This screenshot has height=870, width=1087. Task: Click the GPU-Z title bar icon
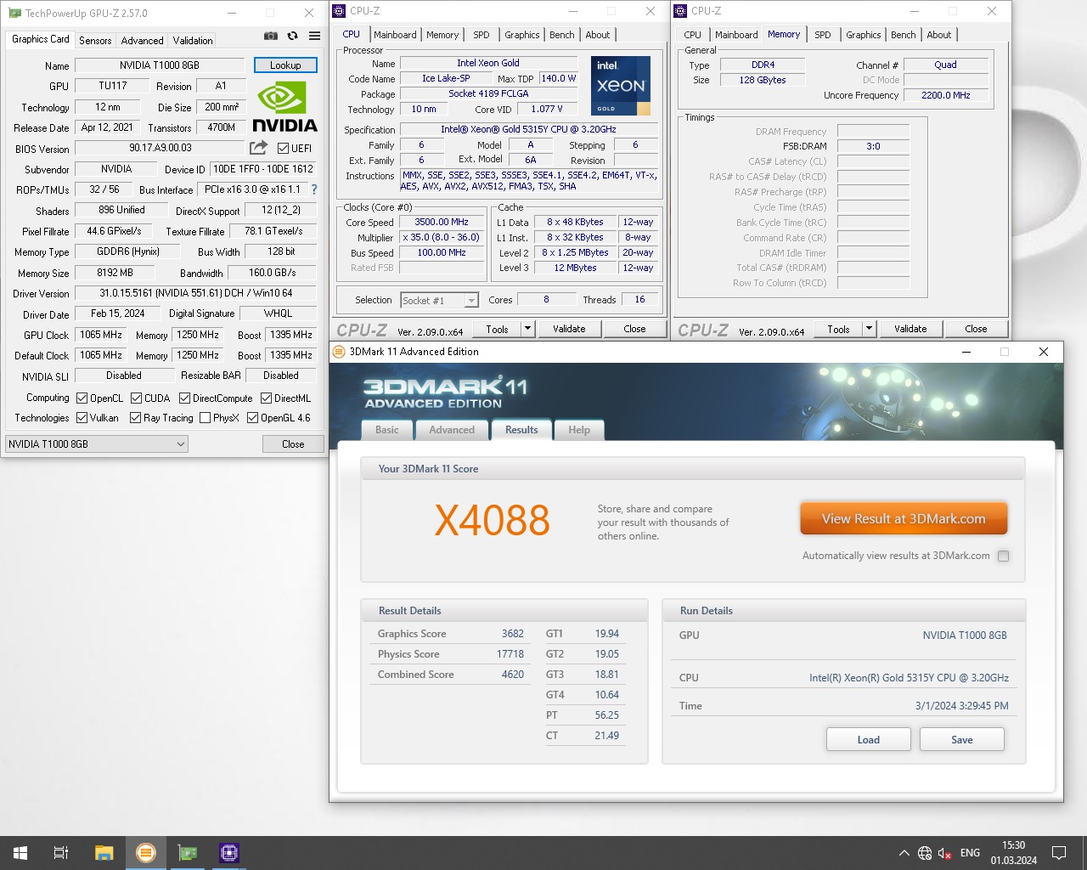tap(14, 13)
